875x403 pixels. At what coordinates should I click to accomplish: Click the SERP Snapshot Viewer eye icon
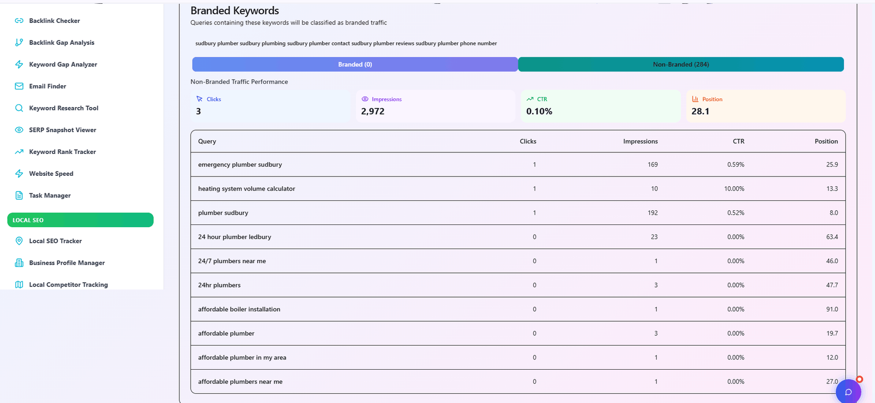click(19, 130)
